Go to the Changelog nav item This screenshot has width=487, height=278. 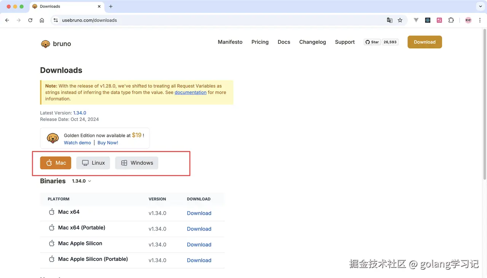pyautogui.click(x=312, y=42)
